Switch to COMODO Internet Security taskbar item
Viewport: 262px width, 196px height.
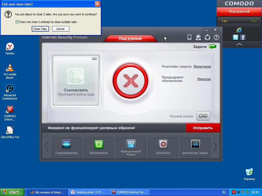point(129,192)
